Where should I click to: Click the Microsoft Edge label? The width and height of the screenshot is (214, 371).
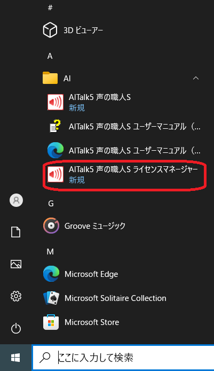pyautogui.click(x=91, y=274)
